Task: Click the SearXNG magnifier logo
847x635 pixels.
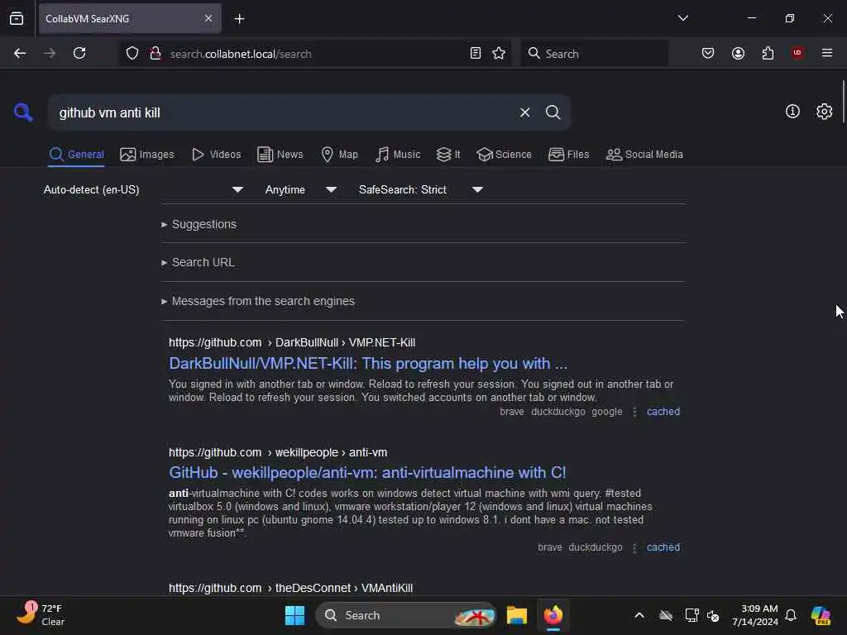Action: coord(23,112)
